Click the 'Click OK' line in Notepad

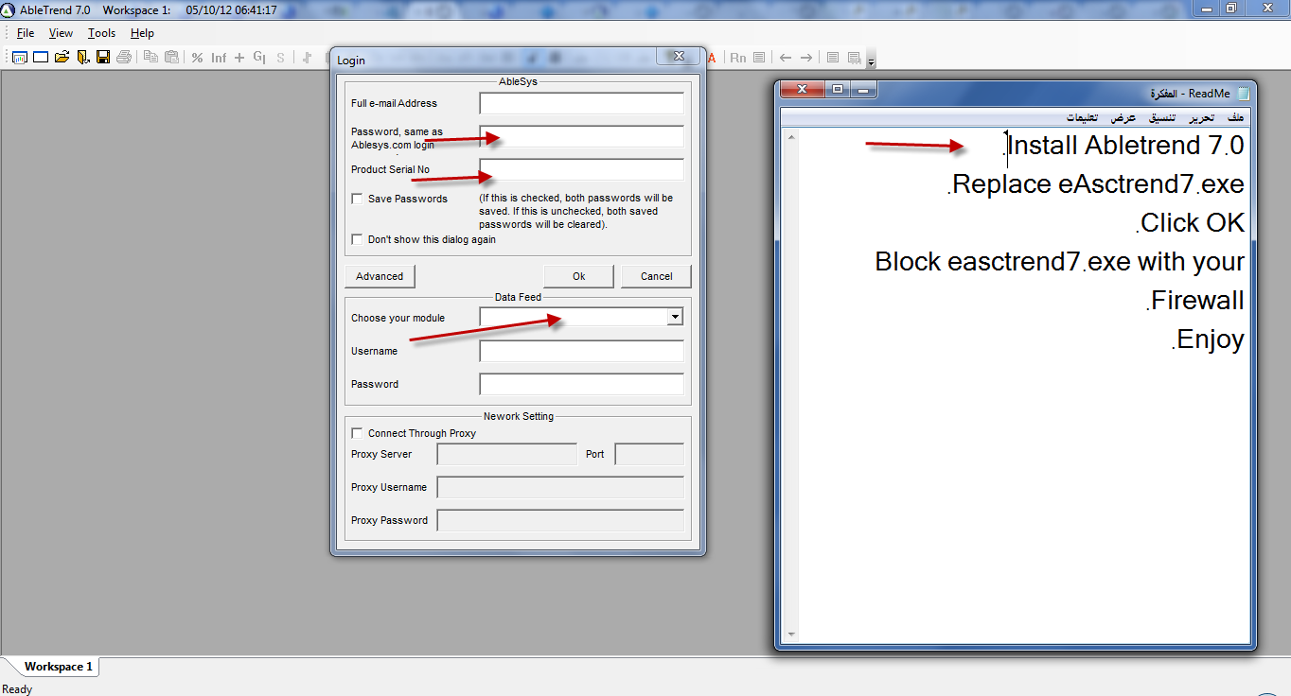click(1190, 223)
